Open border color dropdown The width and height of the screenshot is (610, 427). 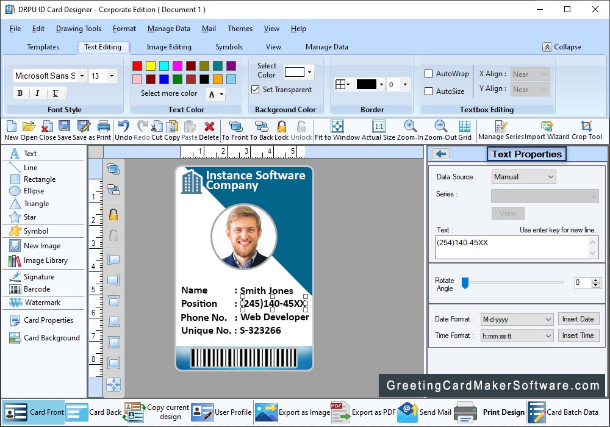pos(381,84)
